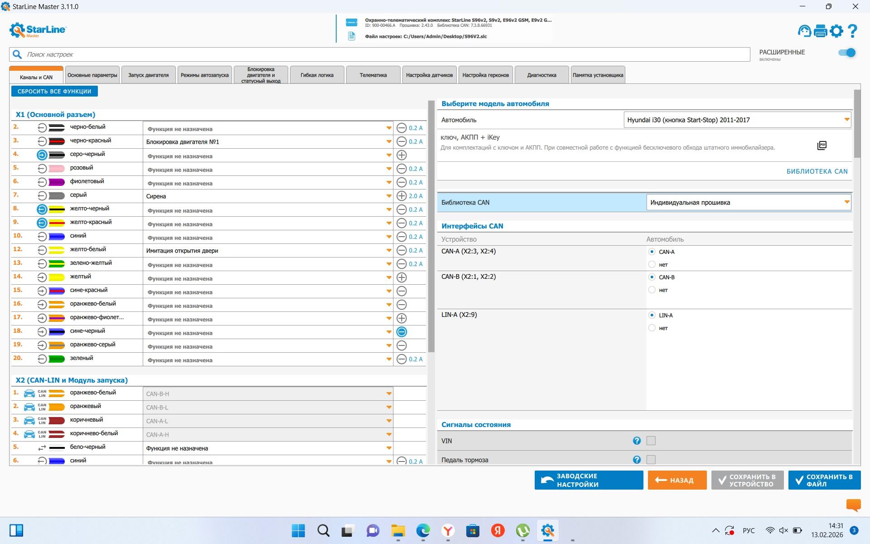Open the Автомобиль model dropdown
Viewport: 870px width, 544px height.
click(x=846, y=120)
